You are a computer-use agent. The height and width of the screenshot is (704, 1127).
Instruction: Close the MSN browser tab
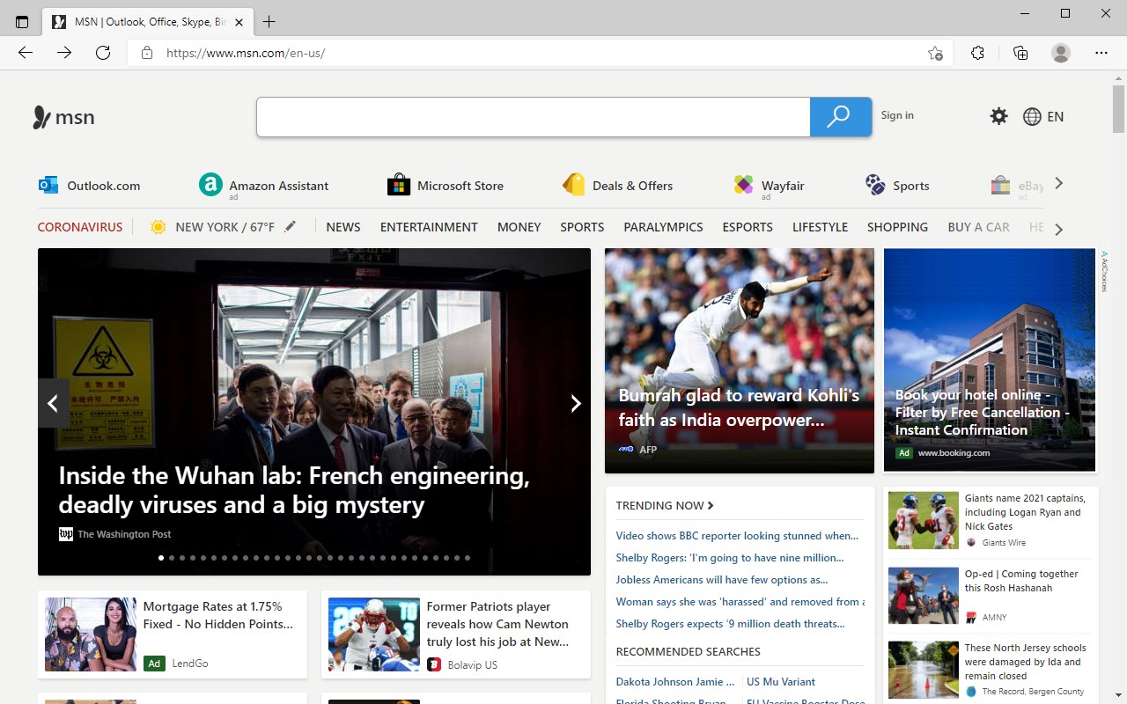click(x=239, y=22)
